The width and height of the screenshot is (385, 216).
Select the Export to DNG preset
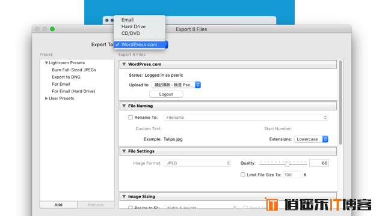(x=66, y=77)
